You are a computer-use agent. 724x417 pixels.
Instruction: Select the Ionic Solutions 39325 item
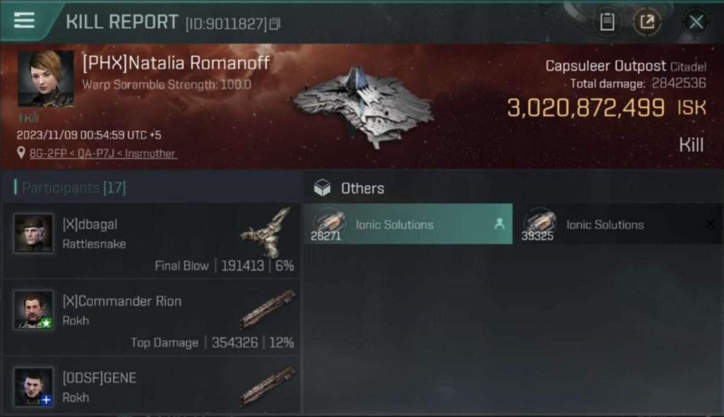[617, 224]
